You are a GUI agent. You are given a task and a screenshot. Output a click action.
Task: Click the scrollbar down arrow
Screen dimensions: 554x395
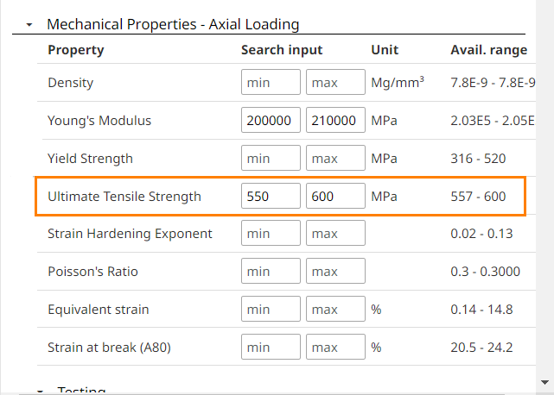544,381
